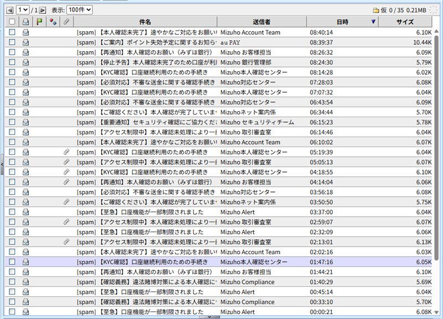Mark checkbox for the 01:47:16 highlighted message

coord(12,262)
